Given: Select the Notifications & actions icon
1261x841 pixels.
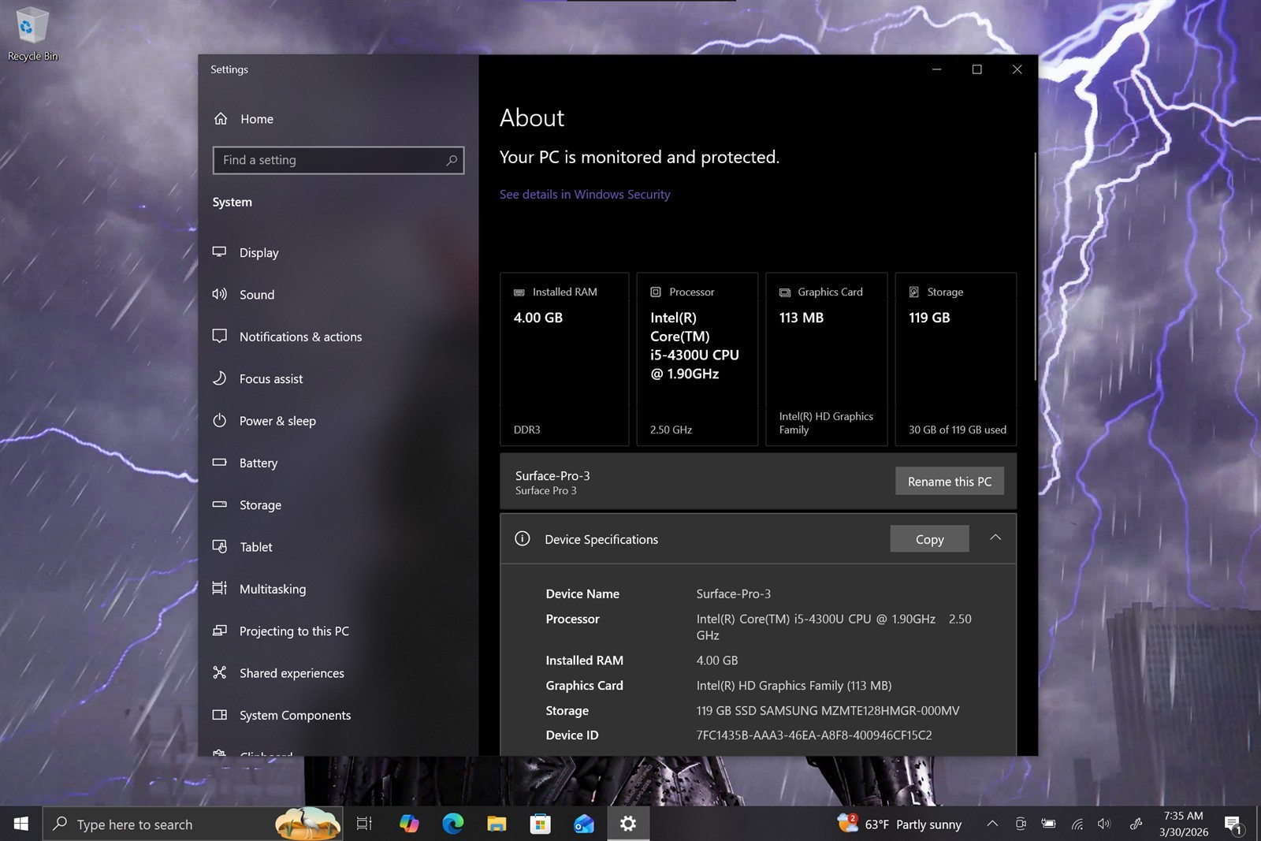Looking at the screenshot, I should pyautogui.click(x=219, y=336).
